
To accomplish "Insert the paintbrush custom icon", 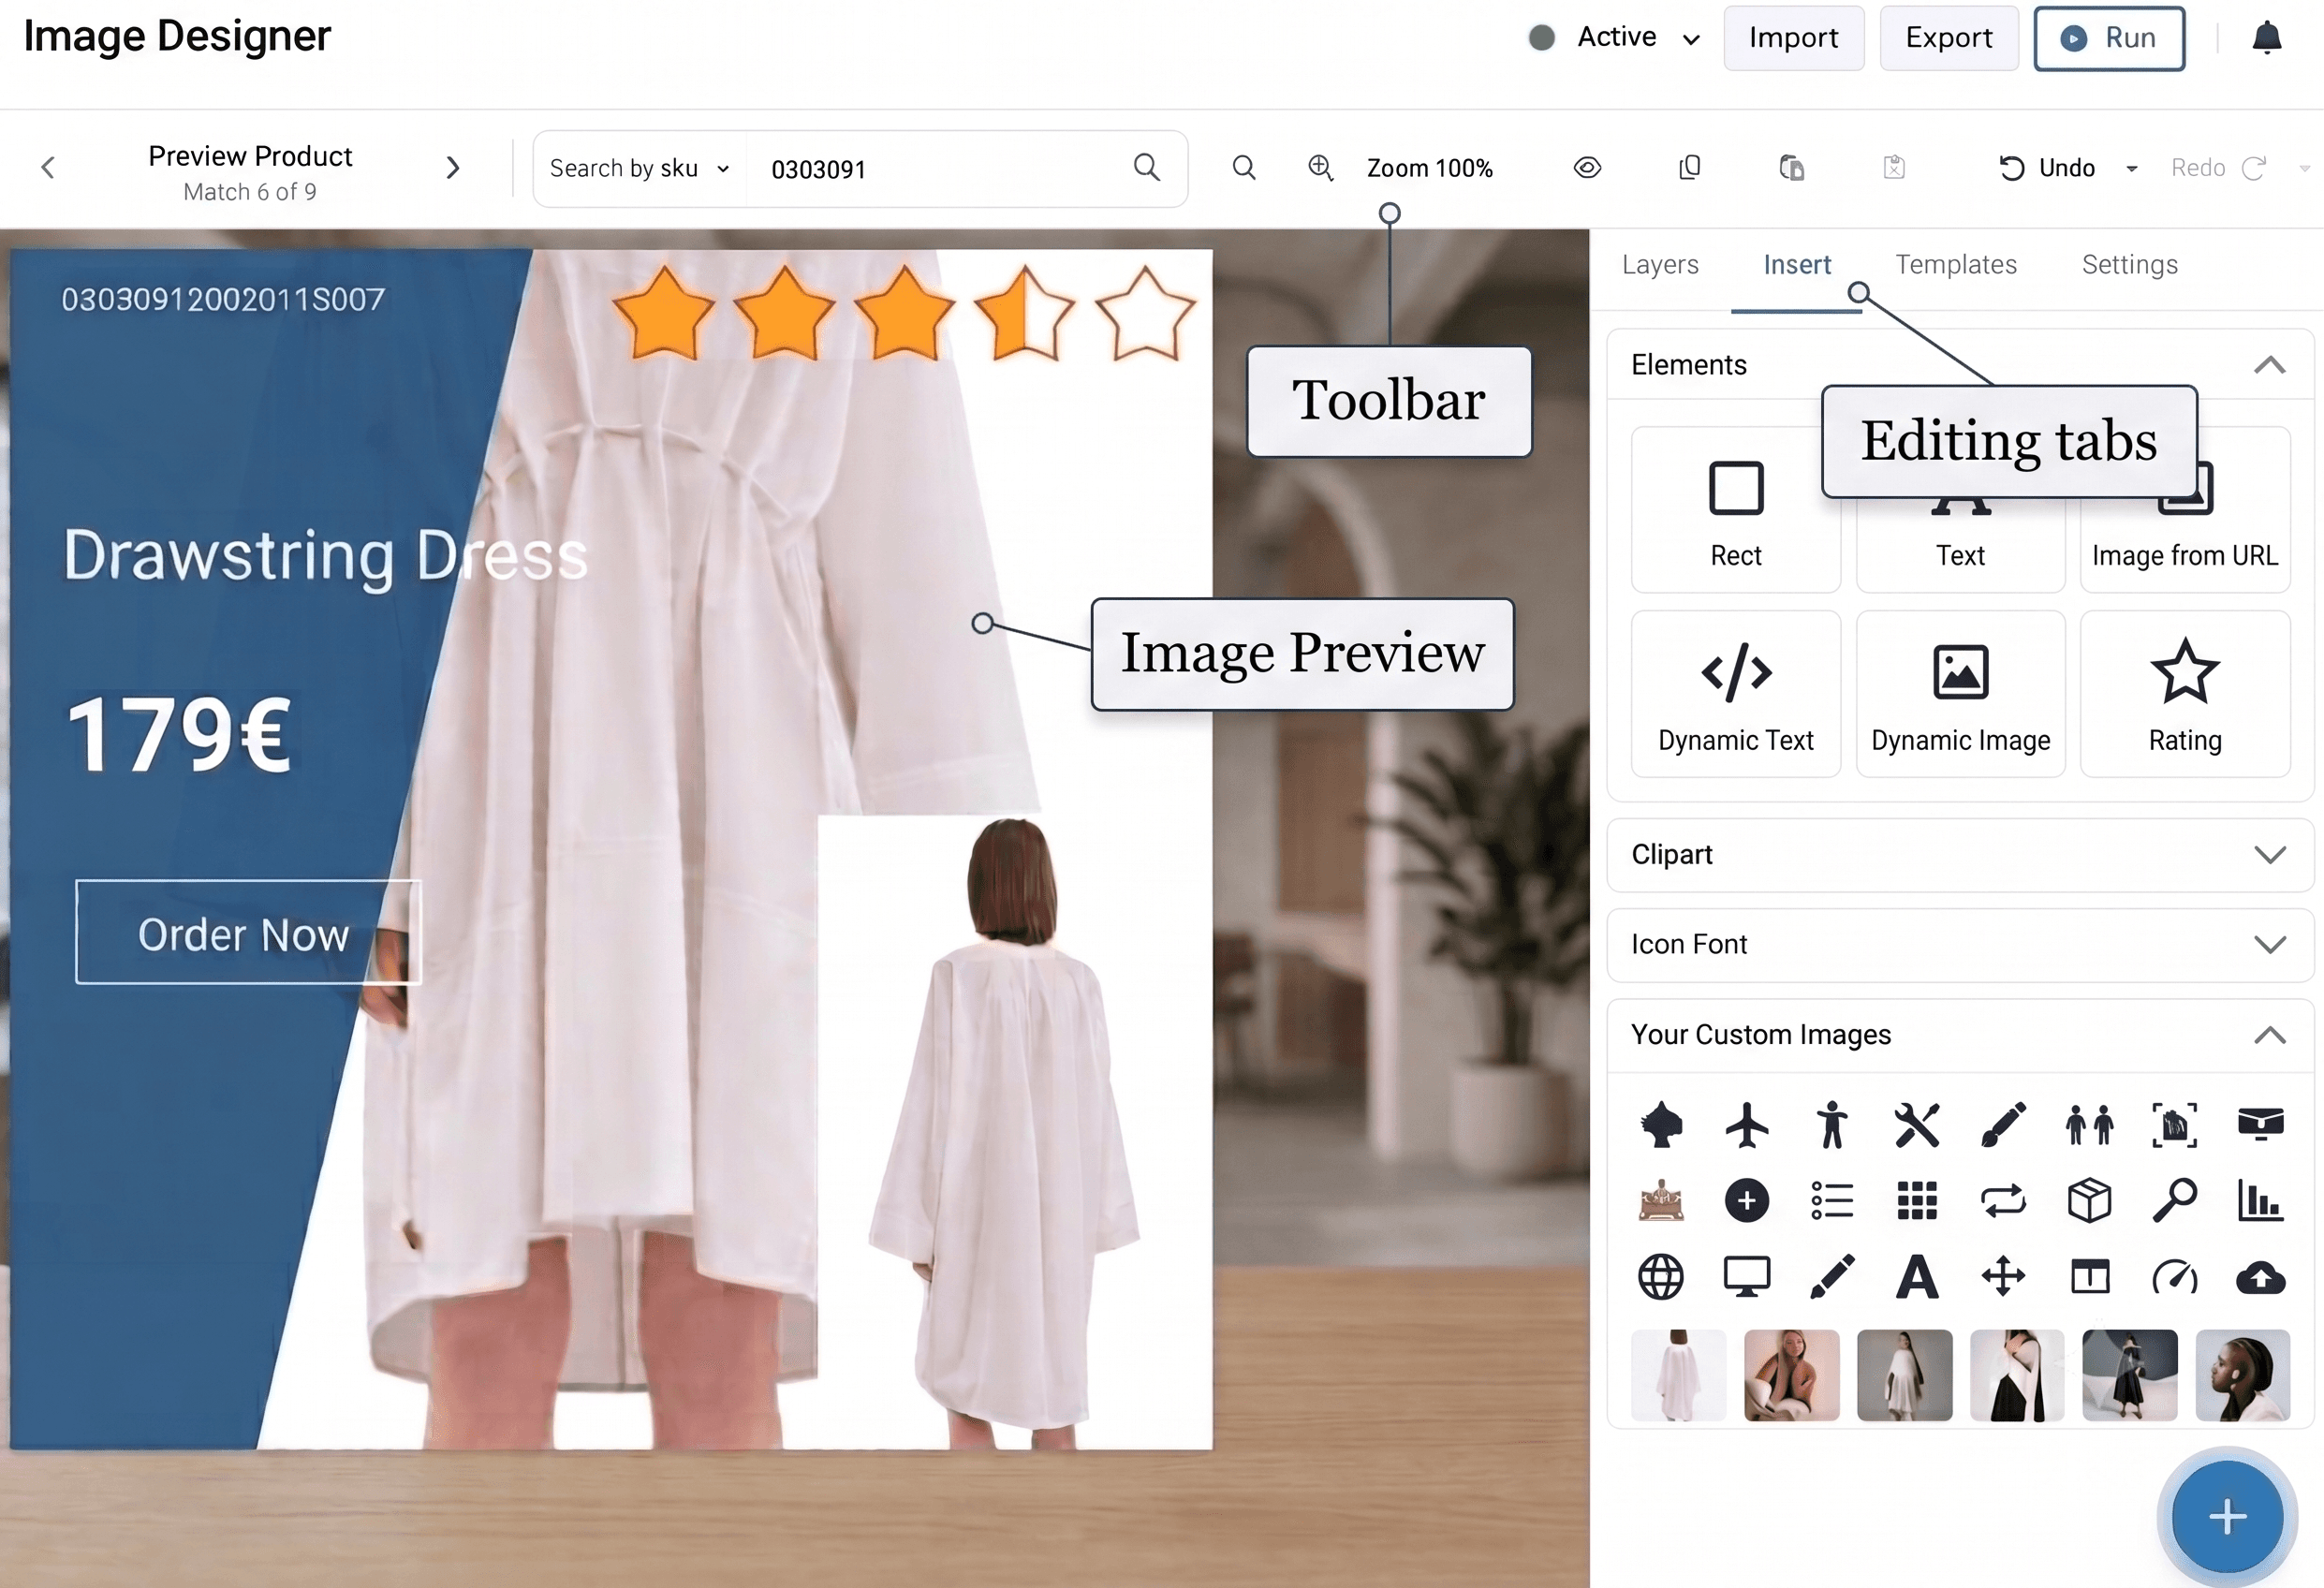I will click(2003, 1125).
